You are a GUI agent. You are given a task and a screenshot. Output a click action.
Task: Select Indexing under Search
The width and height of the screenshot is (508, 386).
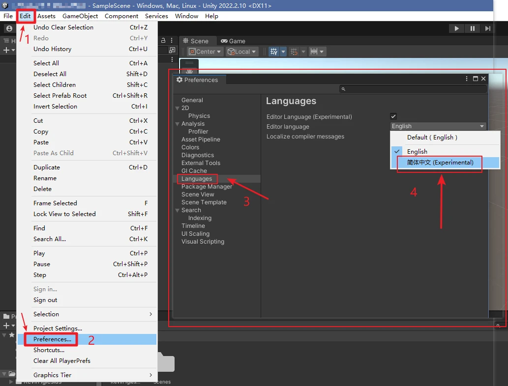200,218
